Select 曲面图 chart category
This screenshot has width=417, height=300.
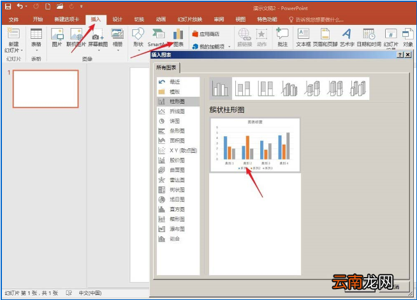(178, 170)
